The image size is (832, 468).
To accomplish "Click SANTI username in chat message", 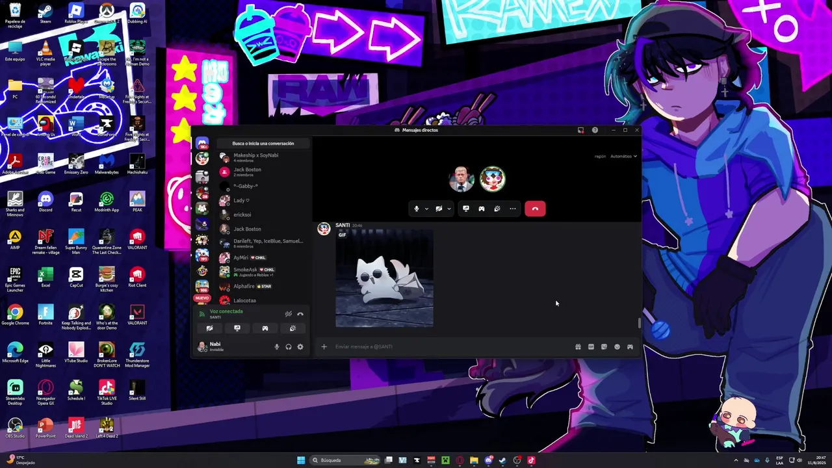I will click(x=343, y=225).
